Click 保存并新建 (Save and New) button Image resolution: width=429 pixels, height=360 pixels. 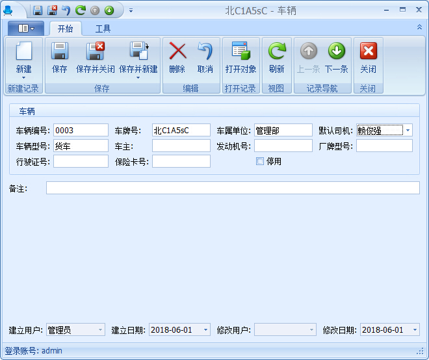(x=138, y=53)
